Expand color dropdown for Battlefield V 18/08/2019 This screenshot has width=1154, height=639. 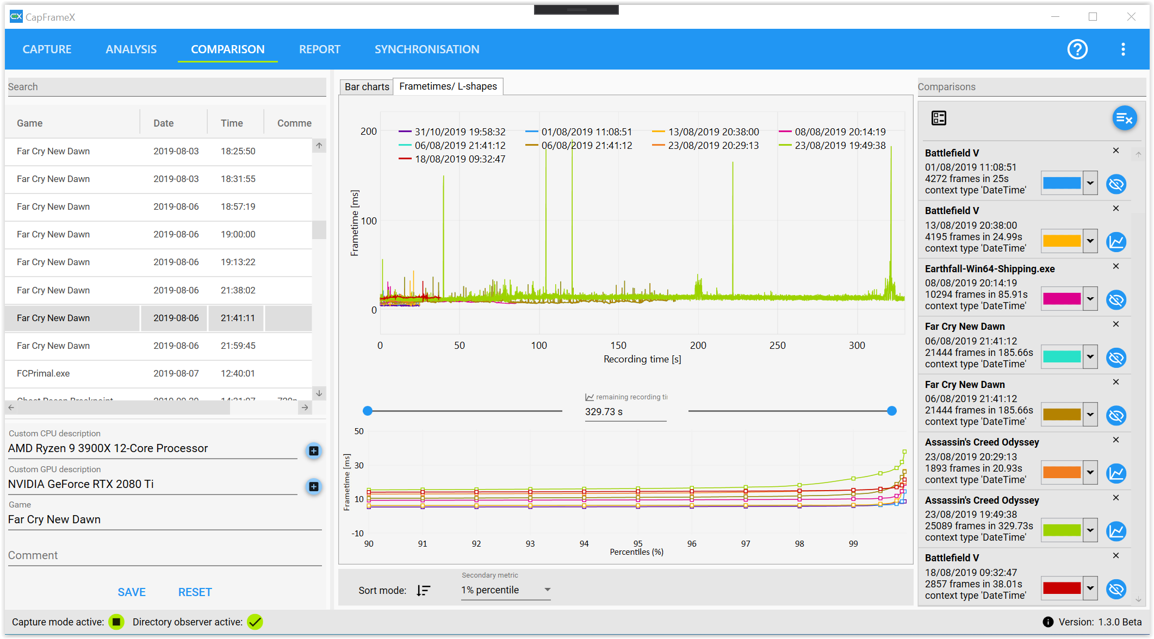click(1090, 588)
